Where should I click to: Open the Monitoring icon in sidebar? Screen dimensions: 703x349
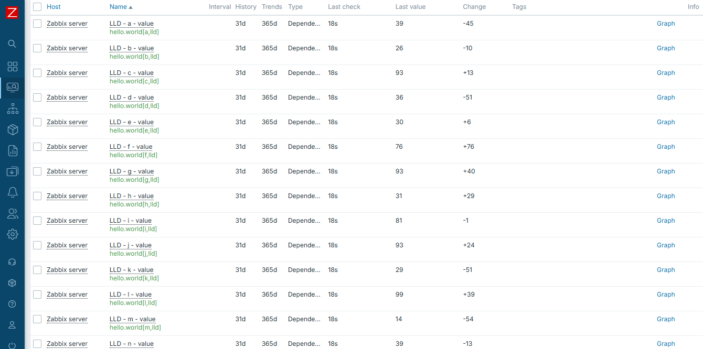pos(12,88)
